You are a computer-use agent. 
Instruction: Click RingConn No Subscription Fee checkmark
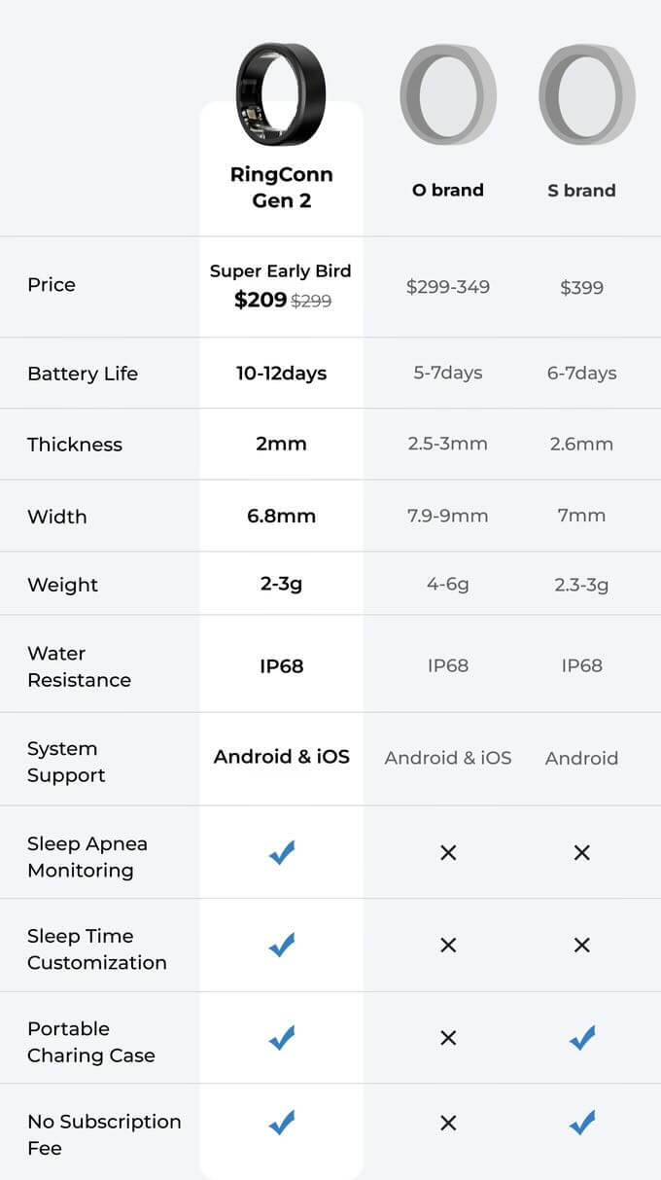(x=282, y=1124)
